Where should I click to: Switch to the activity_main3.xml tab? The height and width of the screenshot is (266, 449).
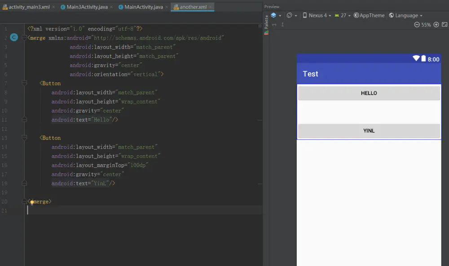click(x=29, y=7)
